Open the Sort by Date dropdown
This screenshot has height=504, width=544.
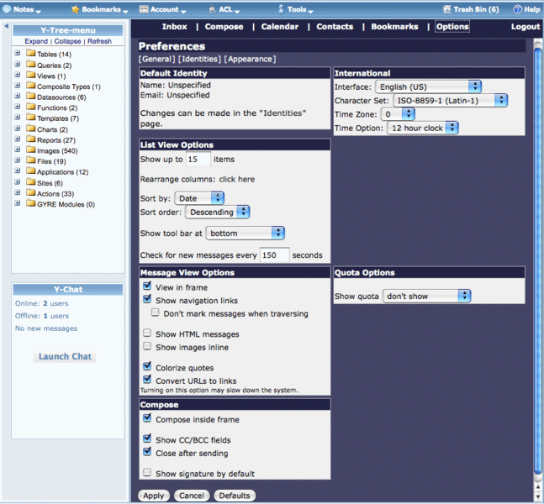[199, 198]
